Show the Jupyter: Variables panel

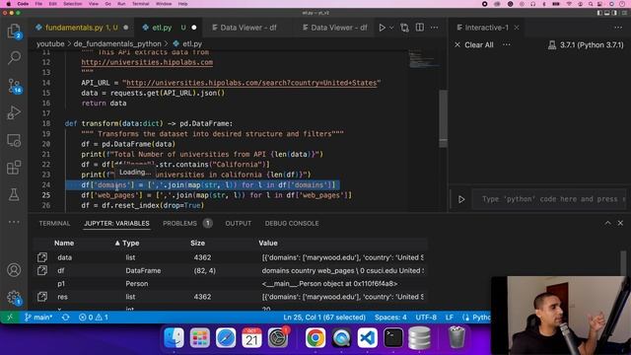tap(116, 224)
